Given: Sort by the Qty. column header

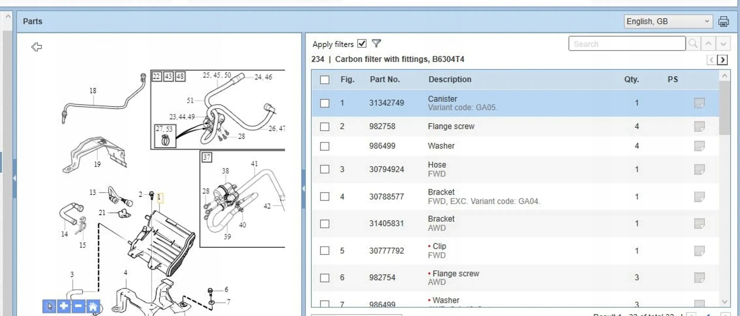Looking at the screenshot, I should (632, 79).
